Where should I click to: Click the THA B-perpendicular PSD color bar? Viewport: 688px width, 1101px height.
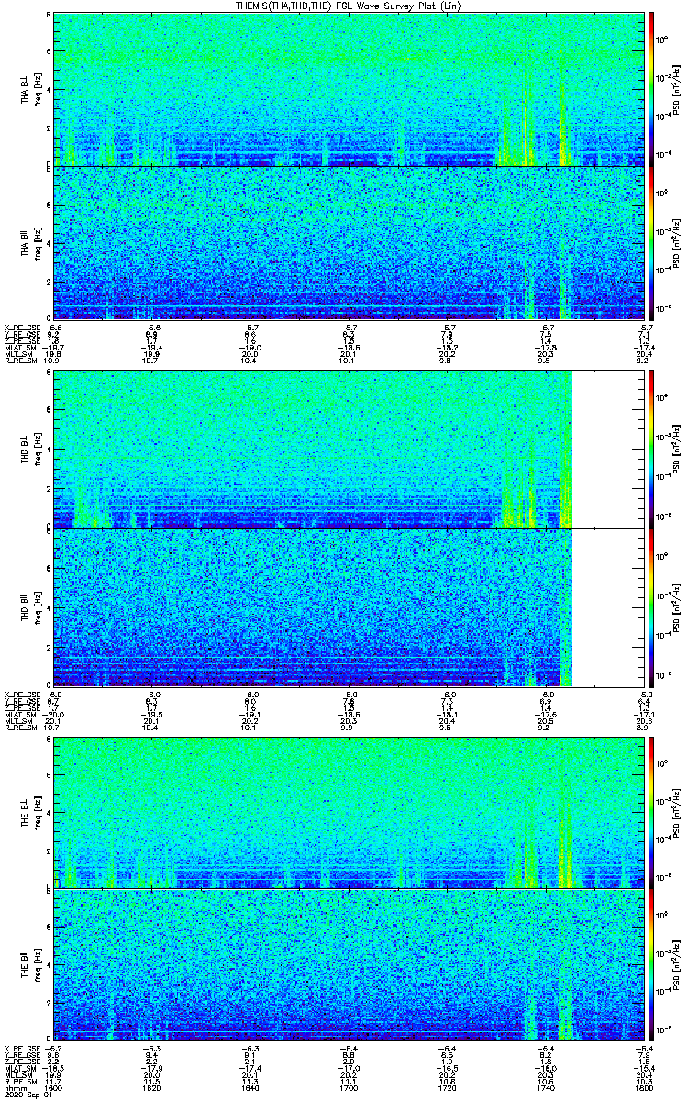click(x=651, y=89)
